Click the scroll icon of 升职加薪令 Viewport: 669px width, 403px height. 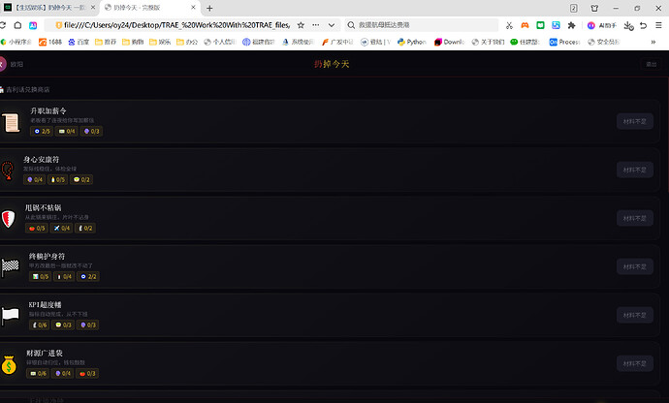[11, 123]
